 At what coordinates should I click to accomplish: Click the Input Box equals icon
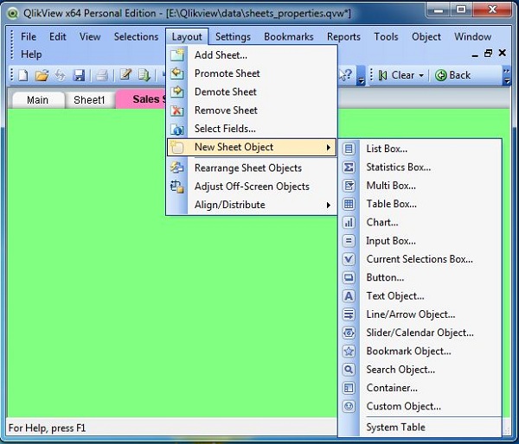click(x=349, y=241)
